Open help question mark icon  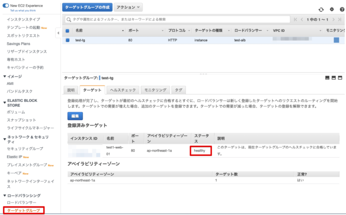click(342, 9)
